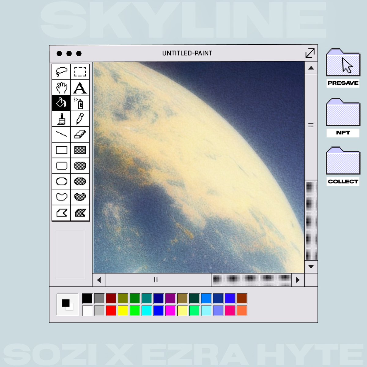Pick the purple color swatch
The image size is (367, 367).
pyautogui.click(x=170, y=298)
